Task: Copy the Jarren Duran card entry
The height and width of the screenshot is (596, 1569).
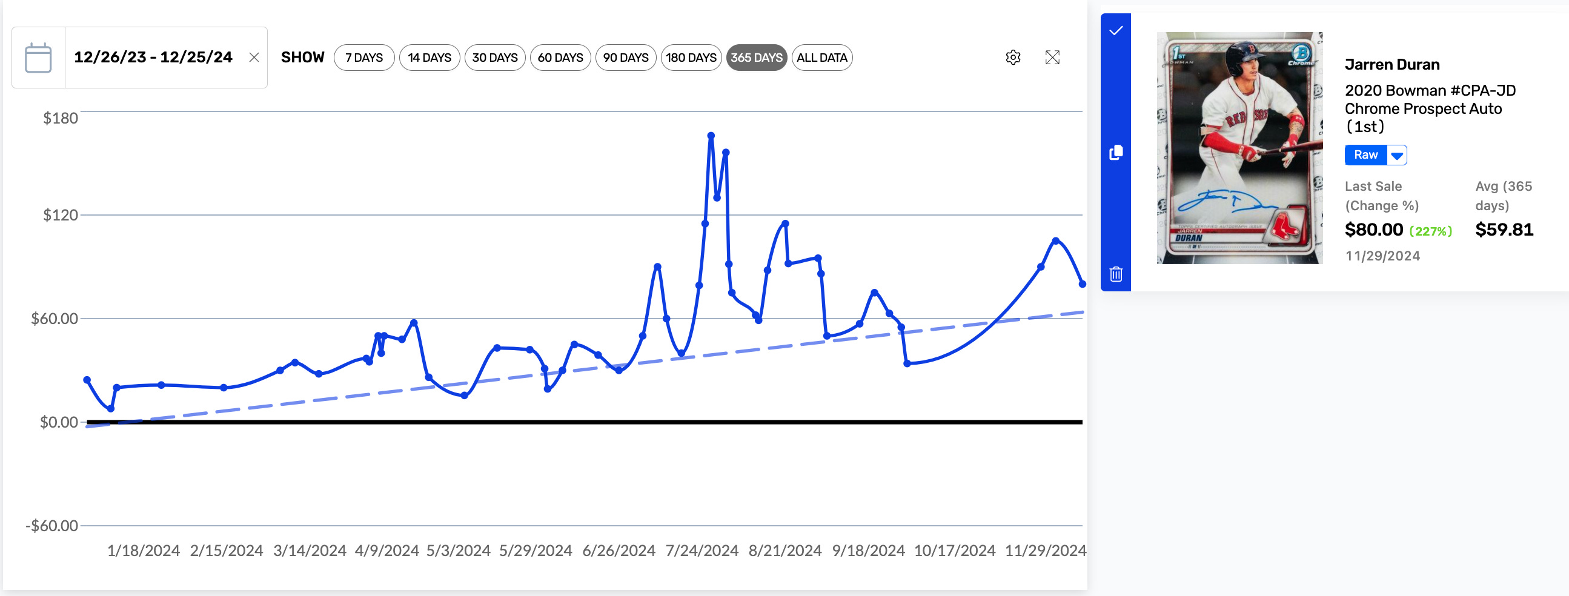Action: click(1116, 152)
